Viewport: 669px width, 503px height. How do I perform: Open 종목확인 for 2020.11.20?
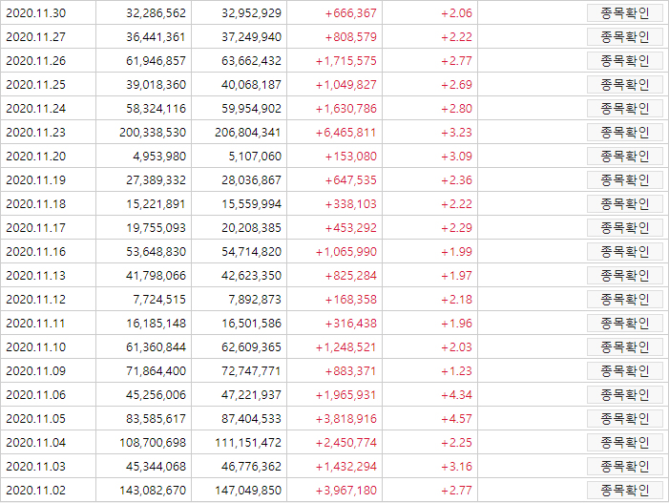(625, 157)
